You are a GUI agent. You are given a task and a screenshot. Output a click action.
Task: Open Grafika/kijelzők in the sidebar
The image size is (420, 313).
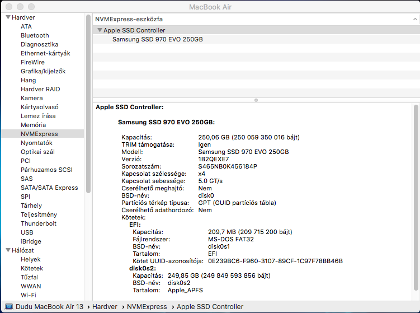(43, 71)
